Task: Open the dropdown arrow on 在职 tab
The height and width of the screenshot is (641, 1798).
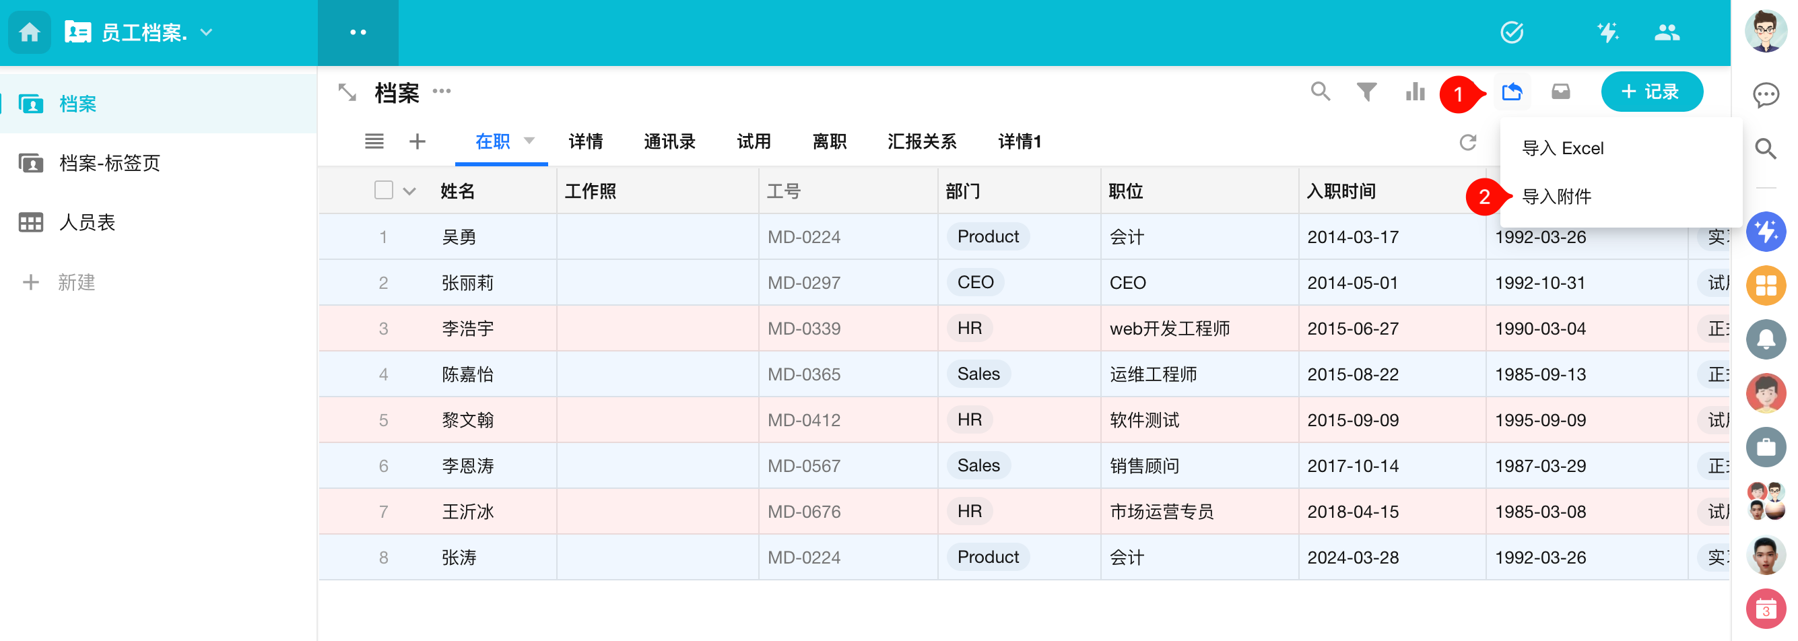Action: pos(529,141)
